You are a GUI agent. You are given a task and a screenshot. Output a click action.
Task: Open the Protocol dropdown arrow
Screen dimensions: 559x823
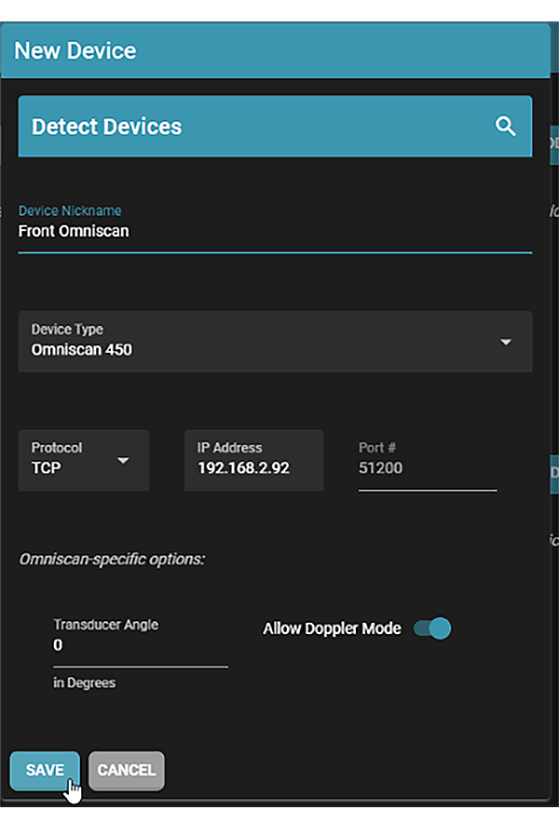click(x=123, y=460)
